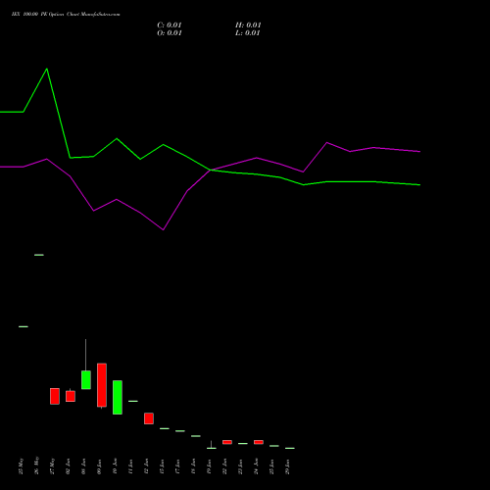490x490 pixels.
Task: Click the open value O: 0.01
Action: pos(170,33)
